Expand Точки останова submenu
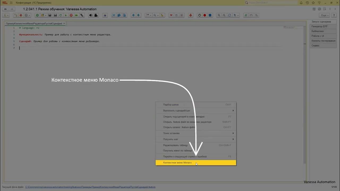The width and height of the screenshot is (340, 191). click(x=196, y=133)
